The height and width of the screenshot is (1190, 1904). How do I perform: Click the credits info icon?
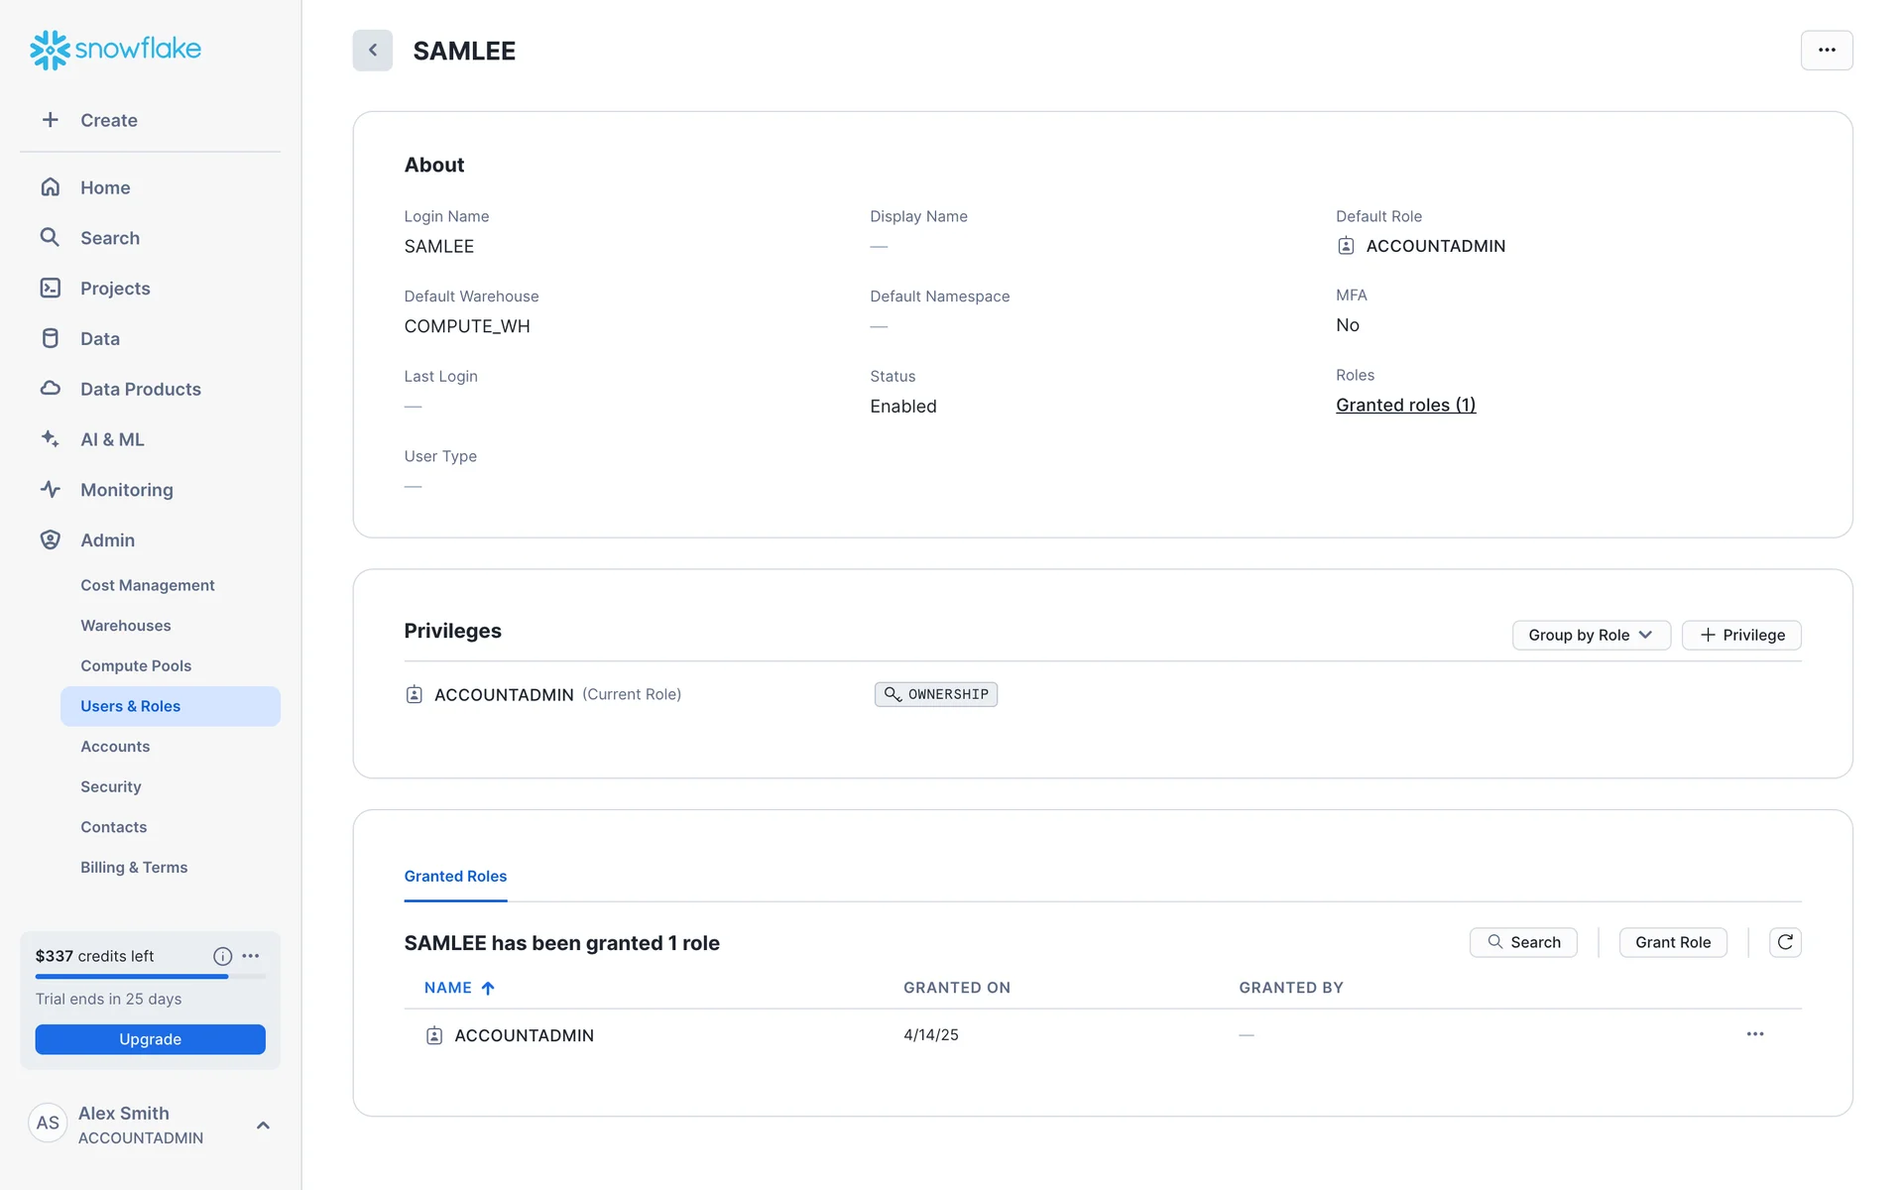[x=222, y=956]
